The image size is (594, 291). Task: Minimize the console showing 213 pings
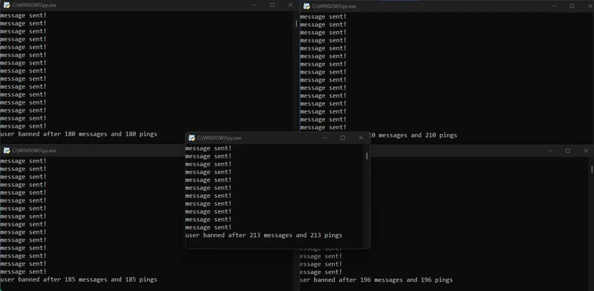click(x=325, y=138)
